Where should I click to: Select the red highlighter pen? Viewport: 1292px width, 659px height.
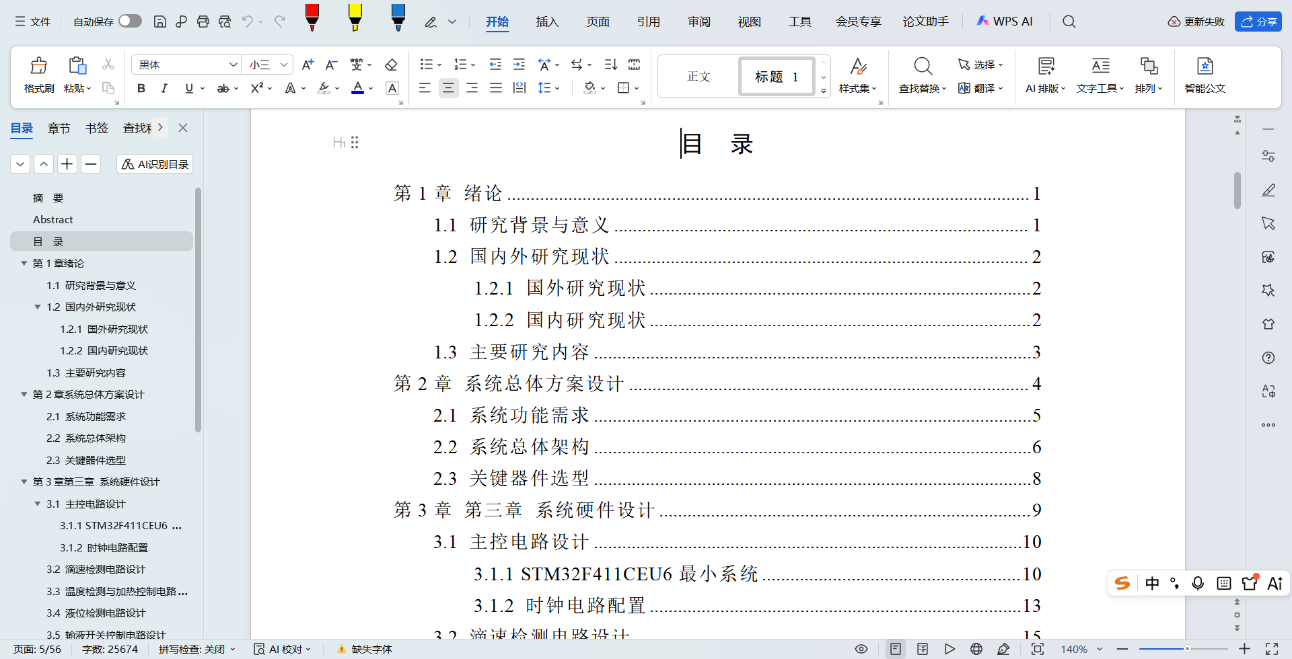click(x=312, y=17)
